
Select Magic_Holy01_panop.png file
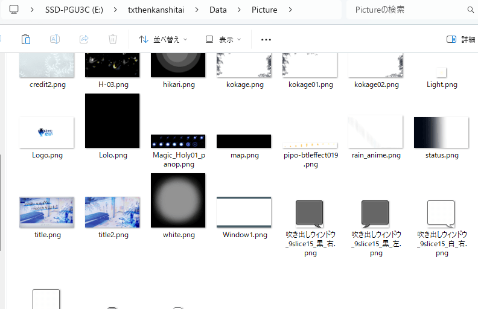click(178, 141)
